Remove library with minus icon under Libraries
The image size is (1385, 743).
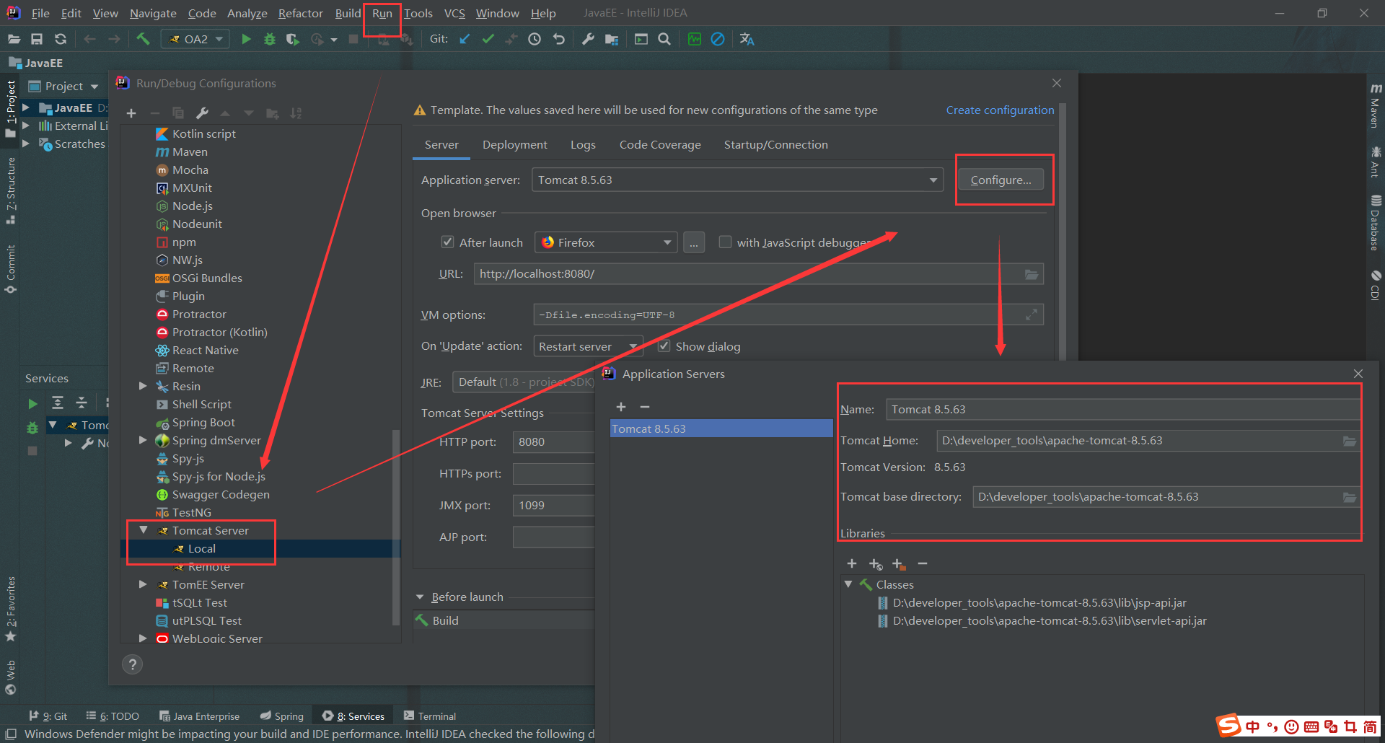point(922,563)
